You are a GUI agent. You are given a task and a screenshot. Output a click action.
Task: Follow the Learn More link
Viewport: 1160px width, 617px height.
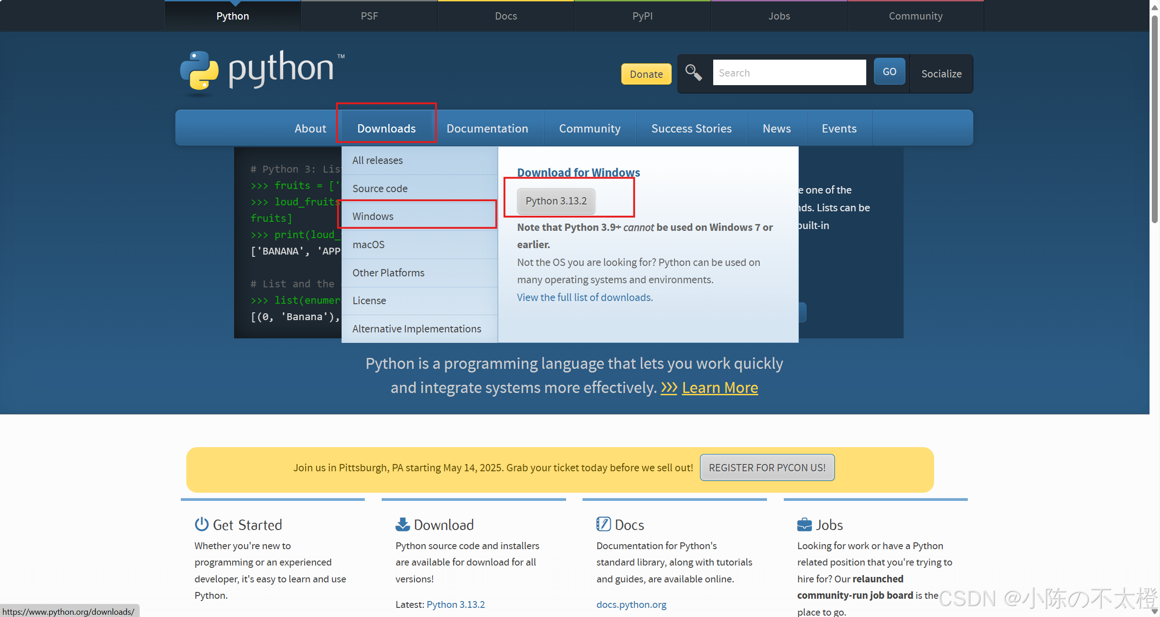pos(720,388)
